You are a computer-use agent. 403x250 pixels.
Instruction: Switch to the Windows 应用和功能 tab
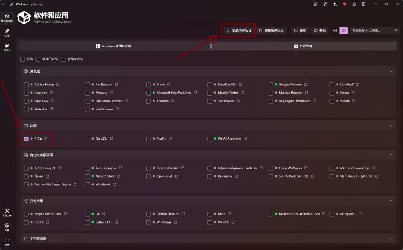(x=113, y=46)
